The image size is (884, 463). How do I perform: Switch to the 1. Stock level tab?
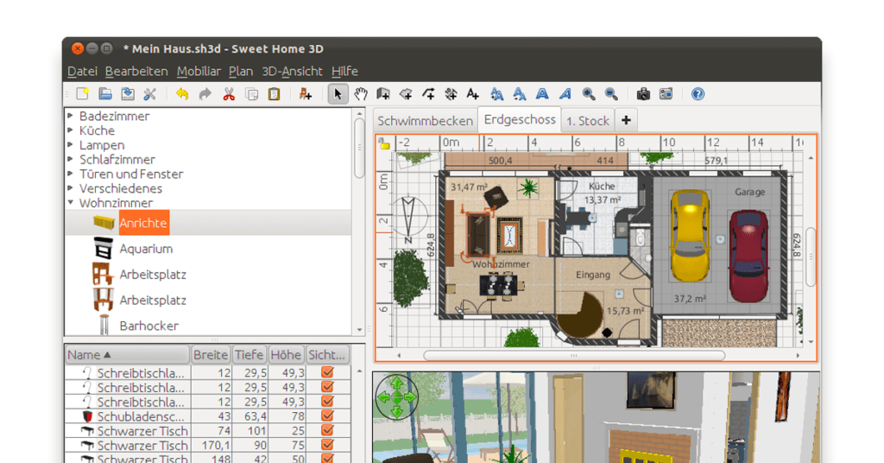pos(587,121)
